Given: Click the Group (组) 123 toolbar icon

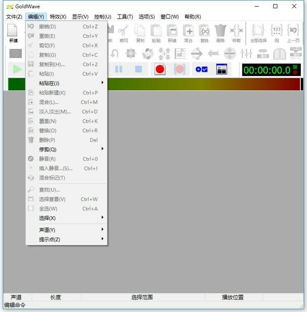Looking at the screenshot, I should pos(277,33).
